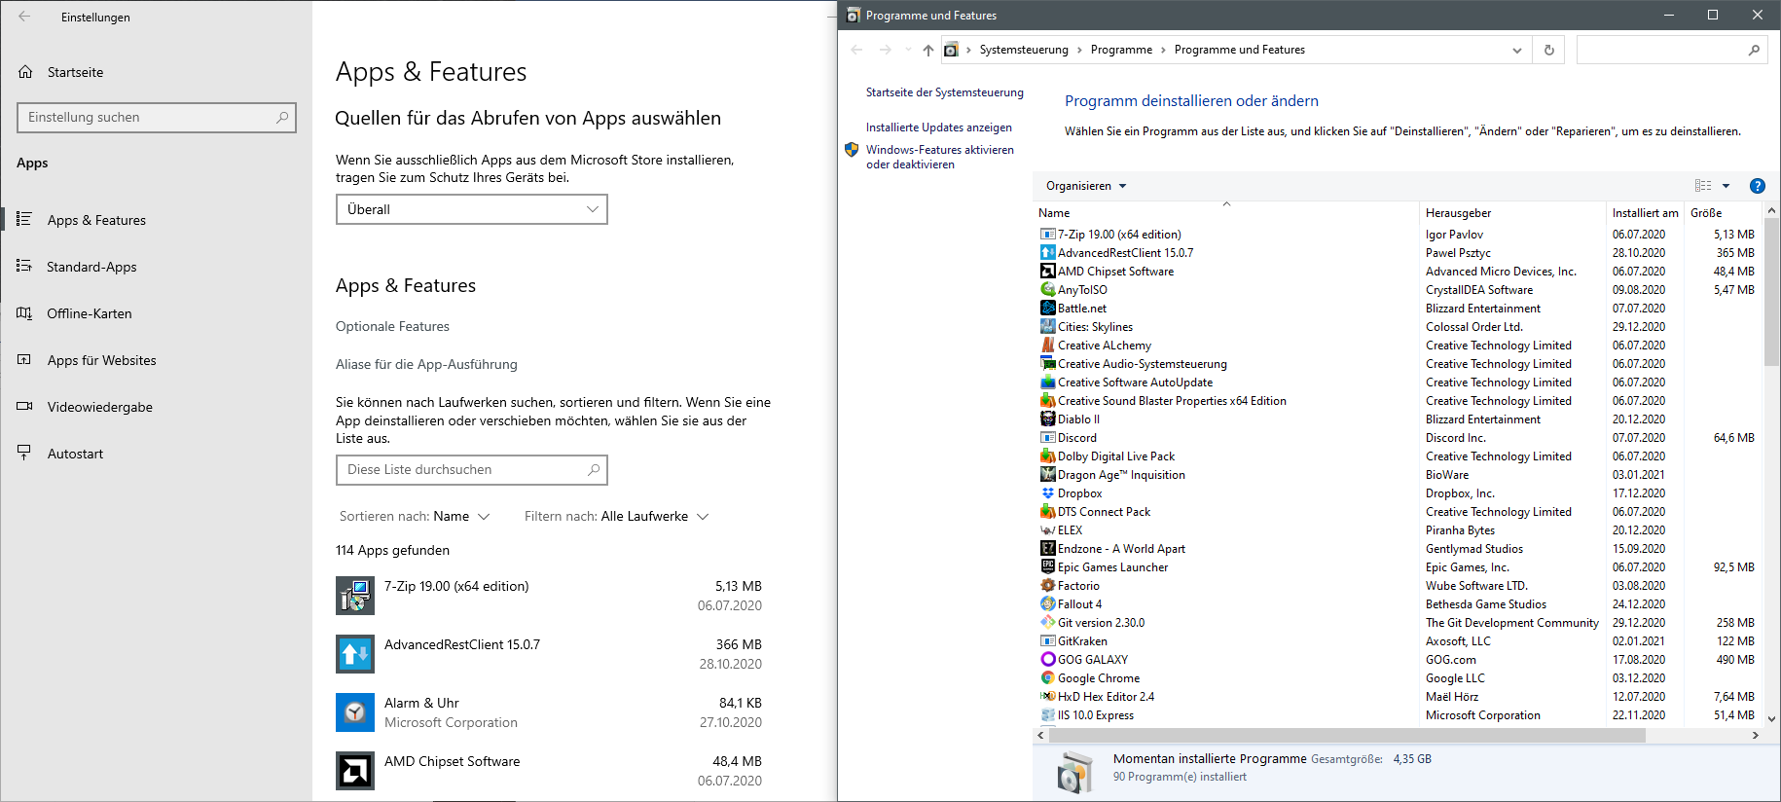Click back arrow in Programme und Features
1781x802 pixels.
point(856,50)
